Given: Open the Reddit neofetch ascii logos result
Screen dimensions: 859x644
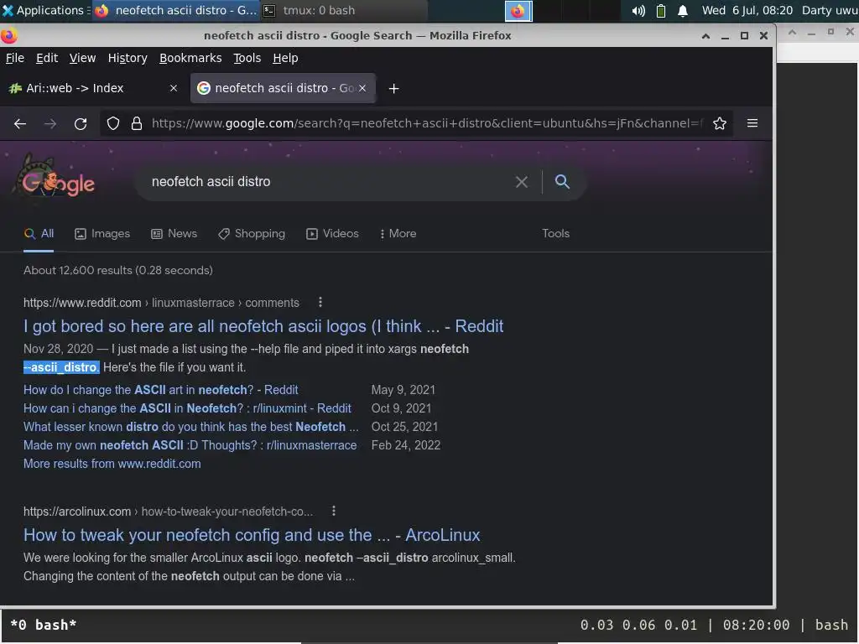Looking at the screenshot, I should (263, 326).
